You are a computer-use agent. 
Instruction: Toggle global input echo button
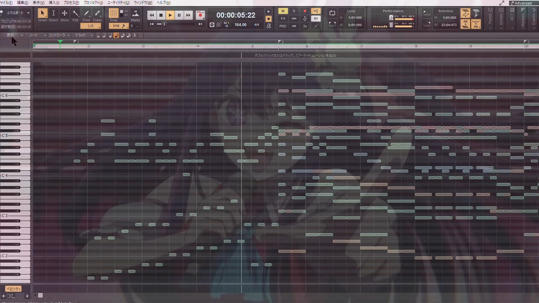(316, 11)
